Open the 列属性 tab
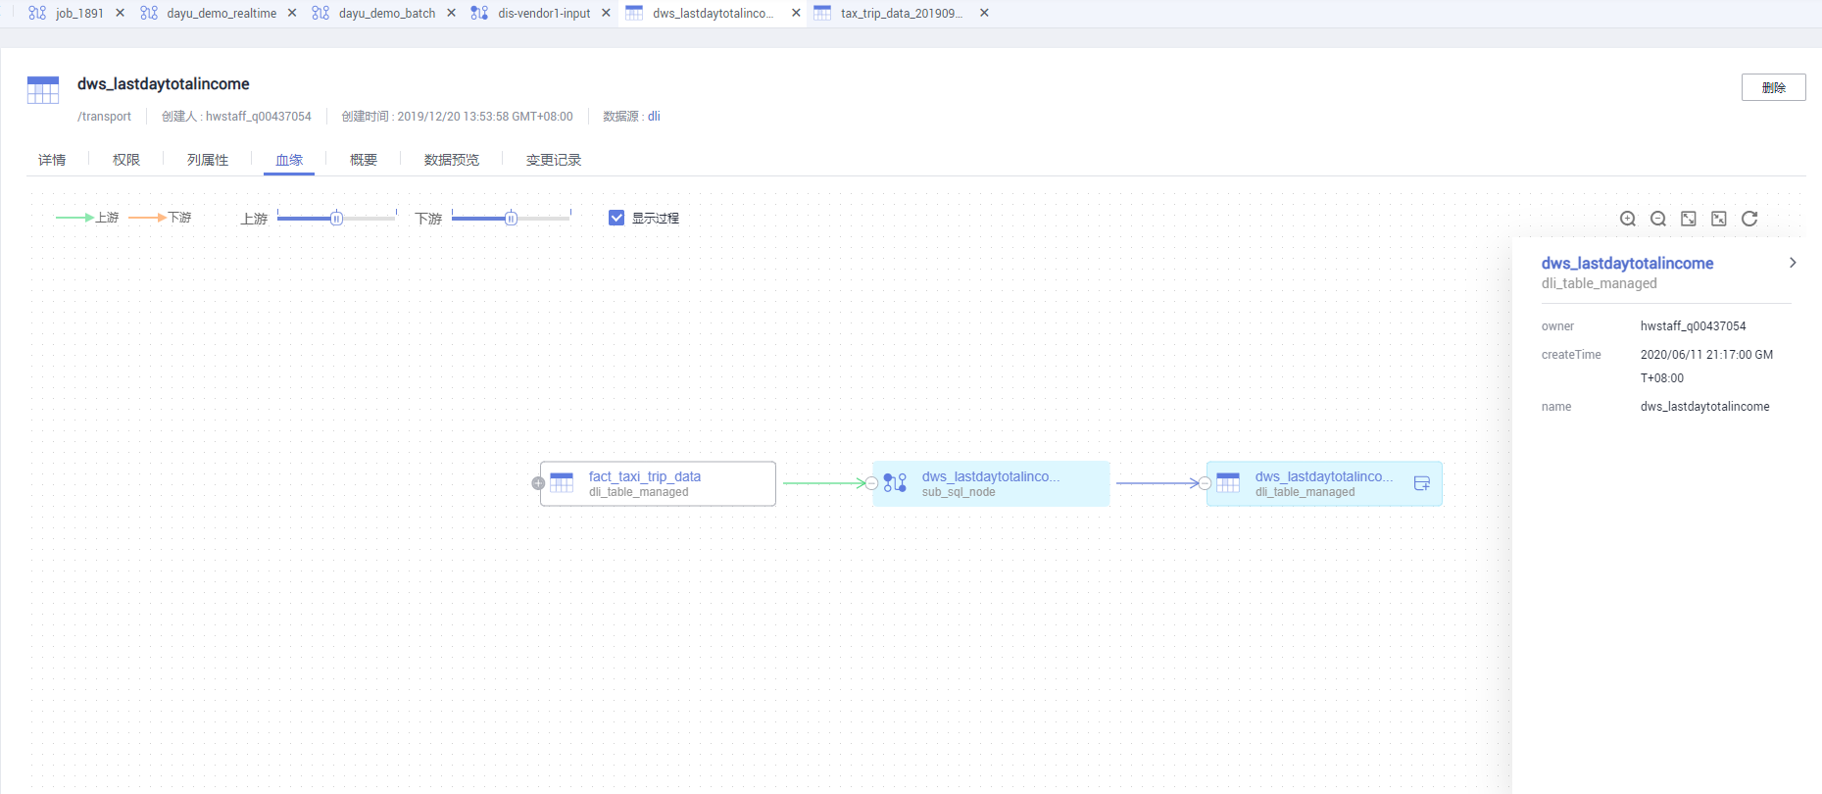Viewport: 1822px width, 794px height. click(207, 160)
